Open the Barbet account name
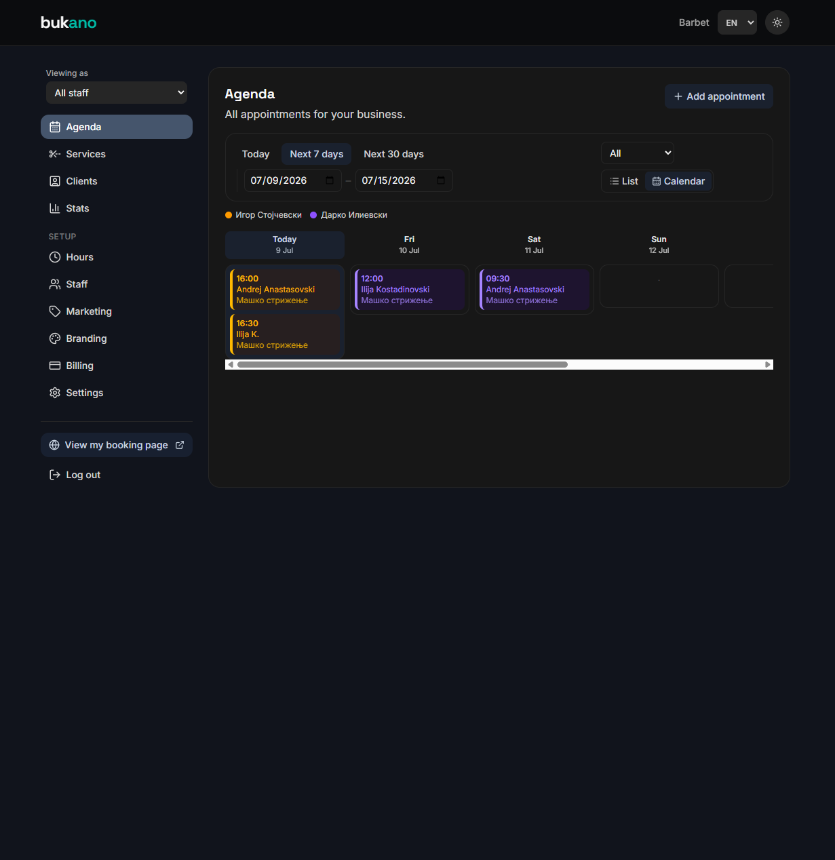Screen dimensions: 835x860 coord(694,22)
